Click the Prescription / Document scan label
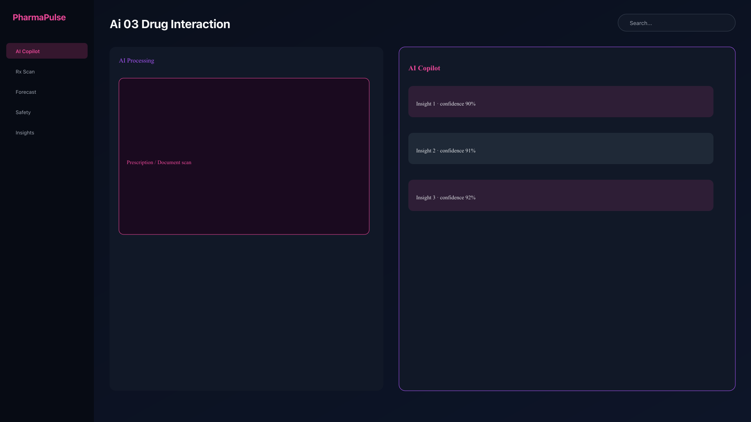751x422 pixels. [x=159, y=162]
